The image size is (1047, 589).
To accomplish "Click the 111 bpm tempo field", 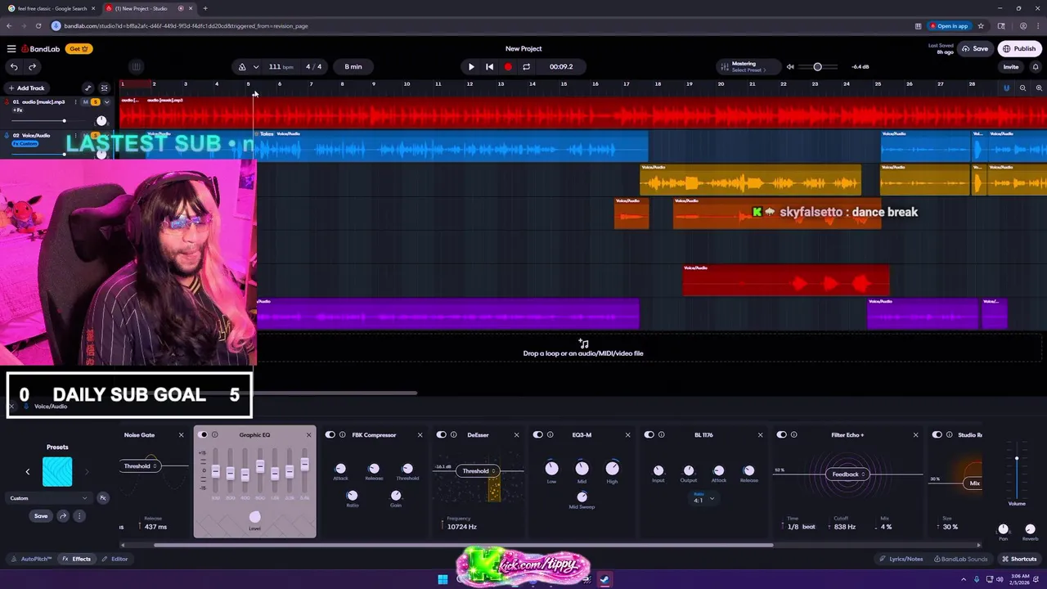I will [281, 66].
